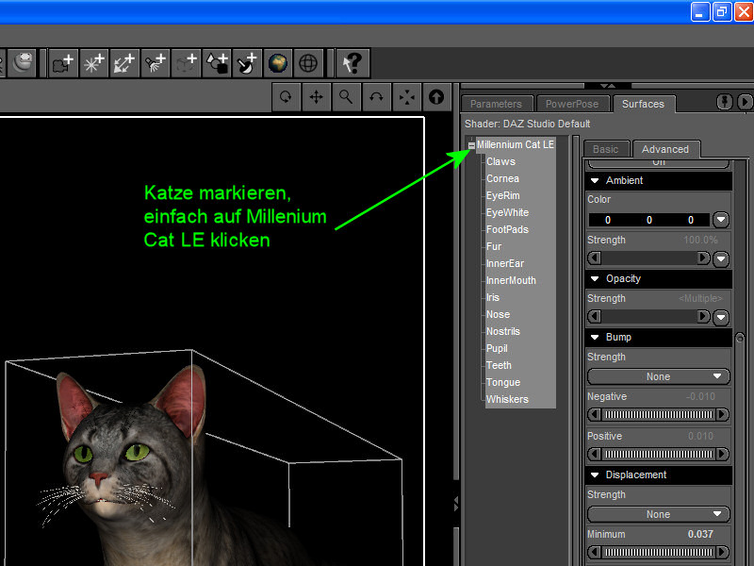
Task: Open the Basic surface tab
Action: click(x=605, y=149)
